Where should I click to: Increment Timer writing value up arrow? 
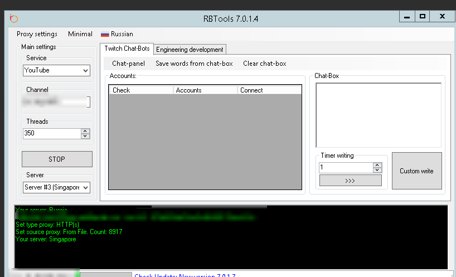(377, 165)
